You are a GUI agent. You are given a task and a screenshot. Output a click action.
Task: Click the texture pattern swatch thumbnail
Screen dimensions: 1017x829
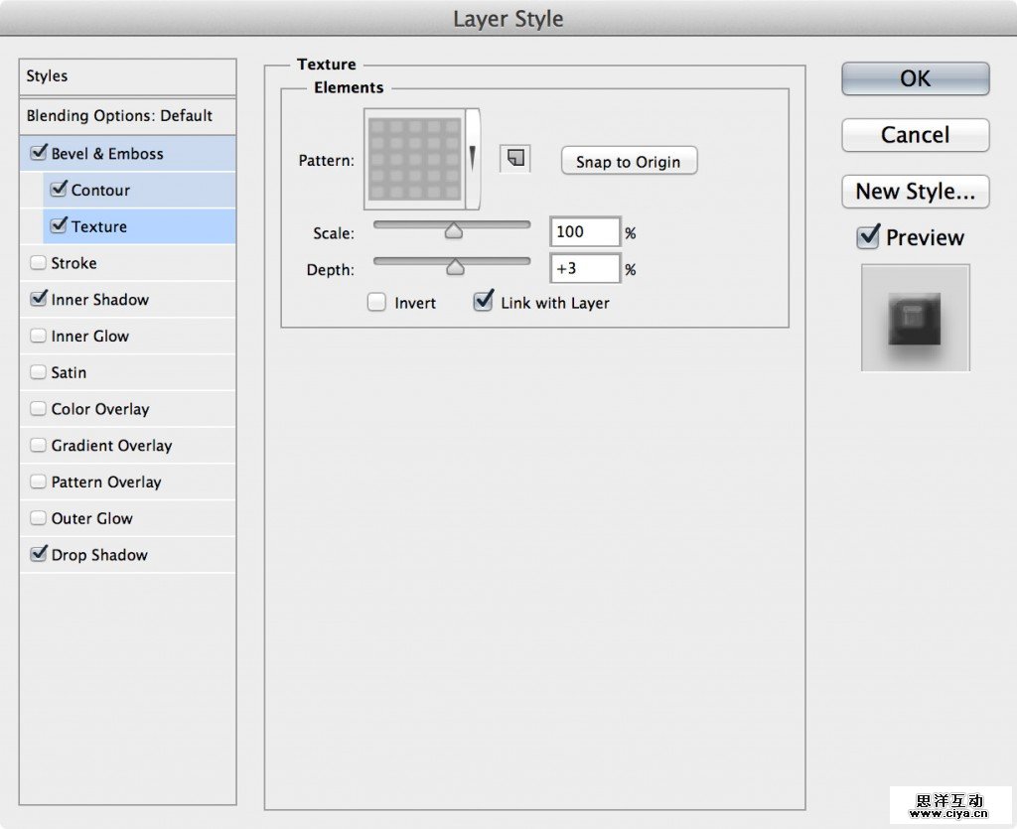(415, 159)
